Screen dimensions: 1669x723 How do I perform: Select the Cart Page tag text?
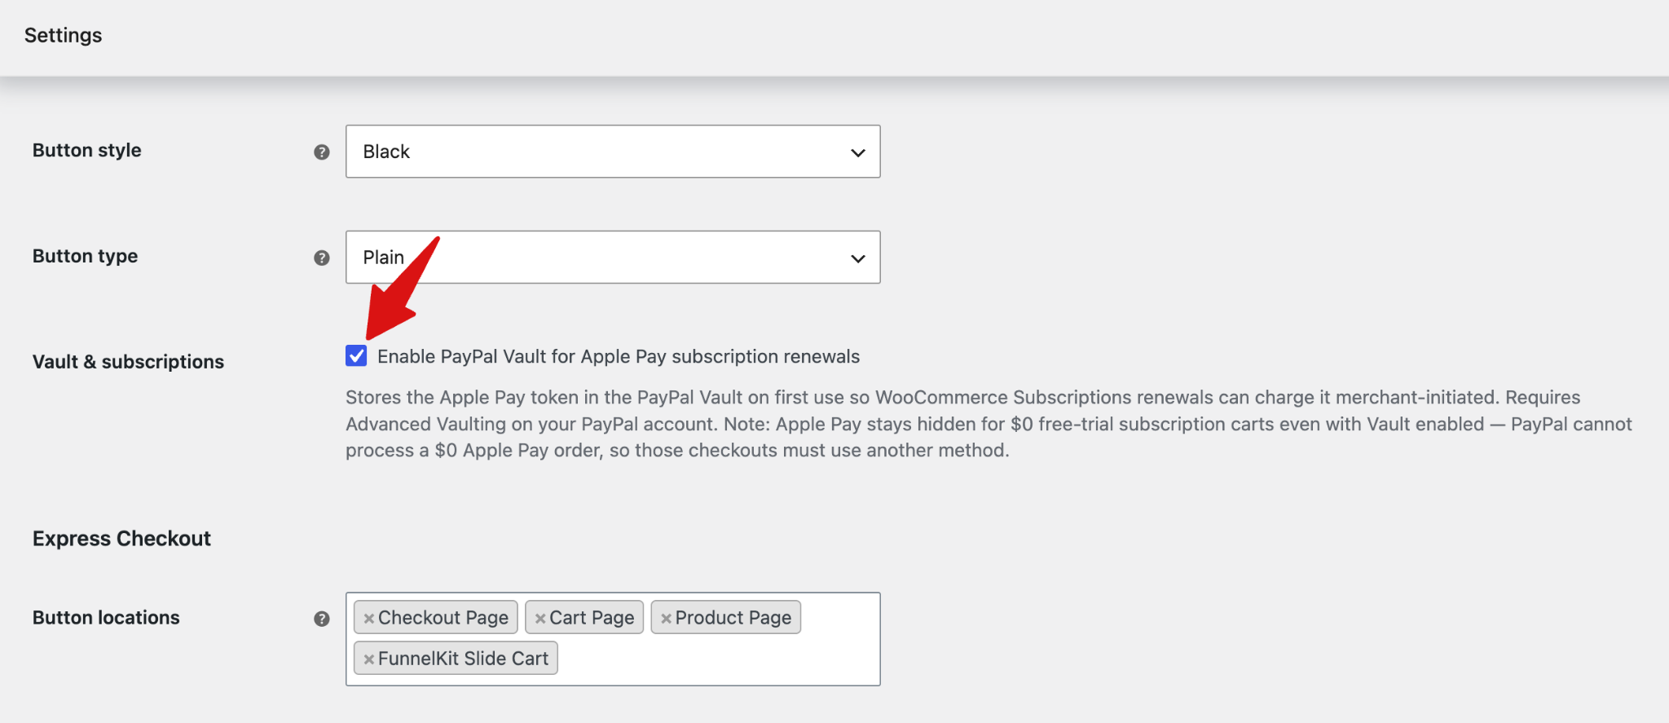[x=592, y=618]
